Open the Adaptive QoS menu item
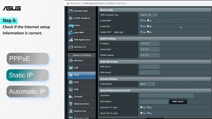 (81, 11)
